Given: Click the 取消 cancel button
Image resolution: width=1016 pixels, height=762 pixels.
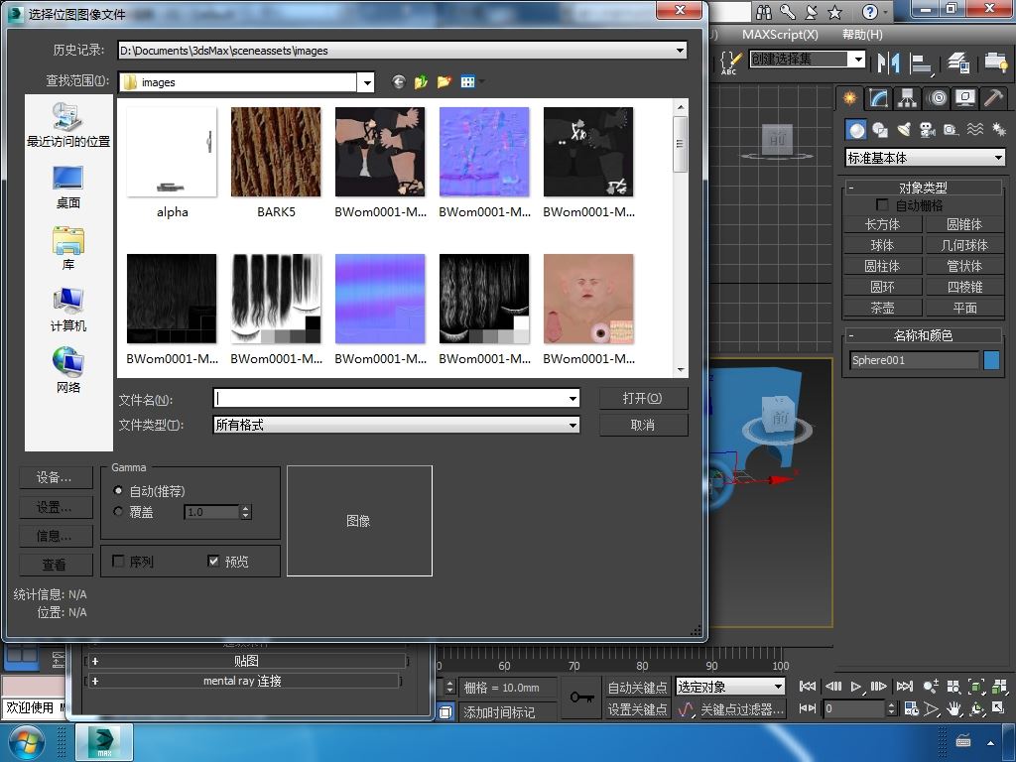Looking at the screenshot, I should [x=643, y=425].
